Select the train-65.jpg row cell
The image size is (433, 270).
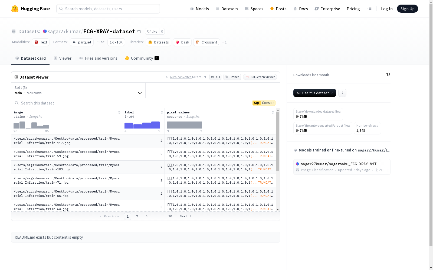click(67, 194)
